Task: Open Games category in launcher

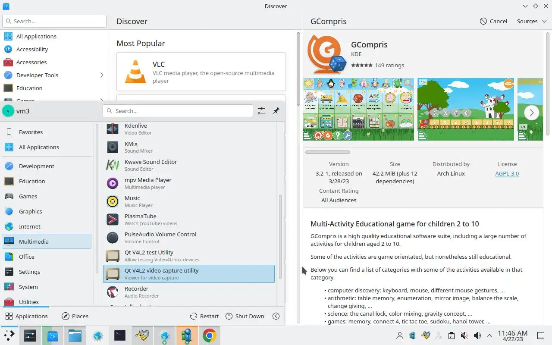Action: pos(47,196)
